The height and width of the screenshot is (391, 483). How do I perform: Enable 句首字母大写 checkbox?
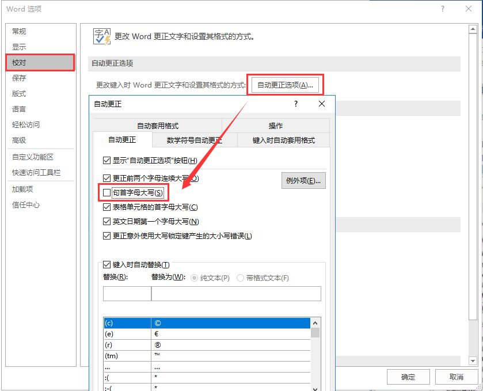click(x=107, y=192)
